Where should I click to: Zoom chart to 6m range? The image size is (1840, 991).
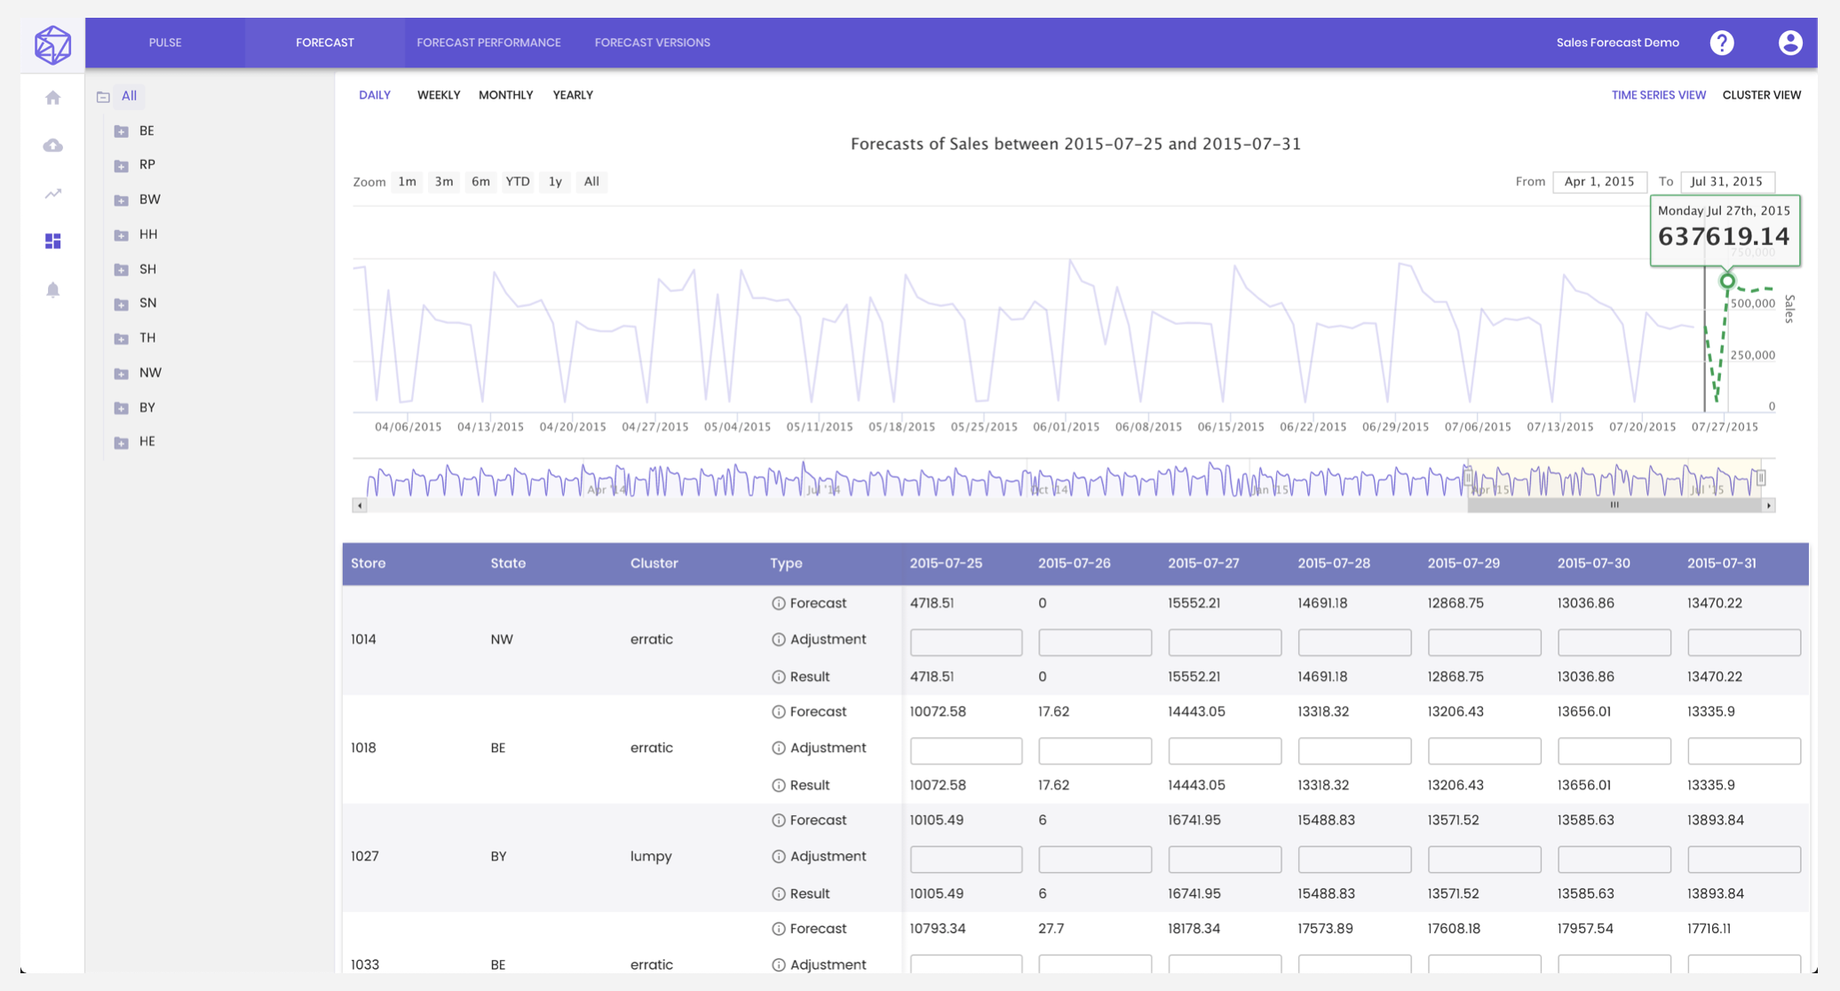click(x=480, y=182)
